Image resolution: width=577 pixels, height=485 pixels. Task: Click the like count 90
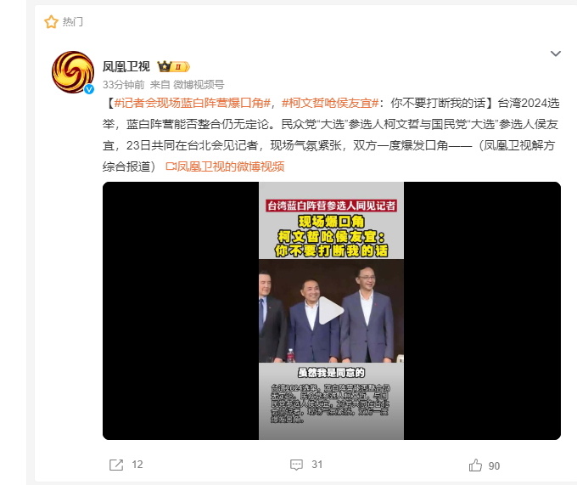(494, 466)
